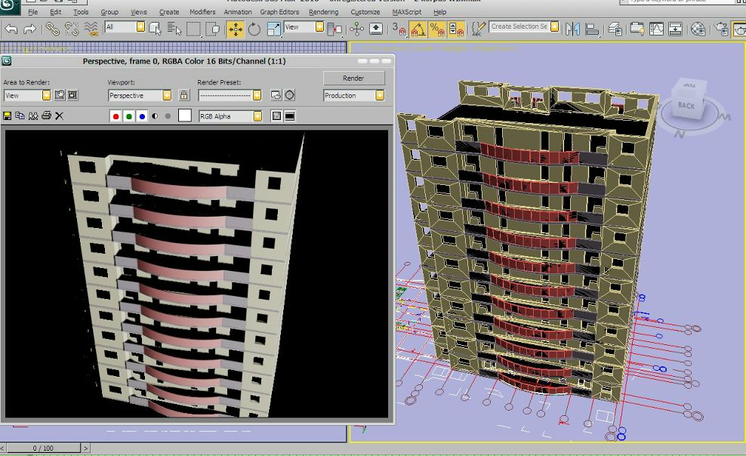Viewport: 746px width, 456px height.
Task: Print the rendered image
Action: [46, 116]
